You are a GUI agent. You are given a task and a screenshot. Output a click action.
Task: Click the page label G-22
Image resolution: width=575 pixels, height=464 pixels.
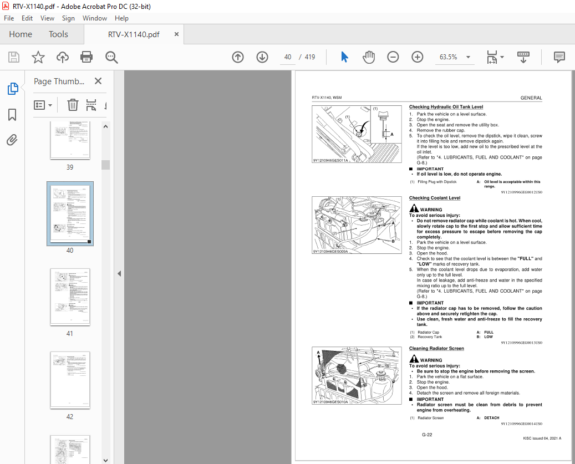pyautogui.click(x=427, y=435)
